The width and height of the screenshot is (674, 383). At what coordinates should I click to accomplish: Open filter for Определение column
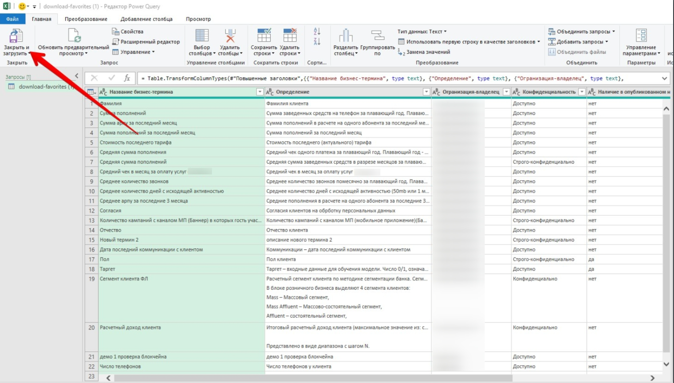pyautogui.click(x=426, y=92)
